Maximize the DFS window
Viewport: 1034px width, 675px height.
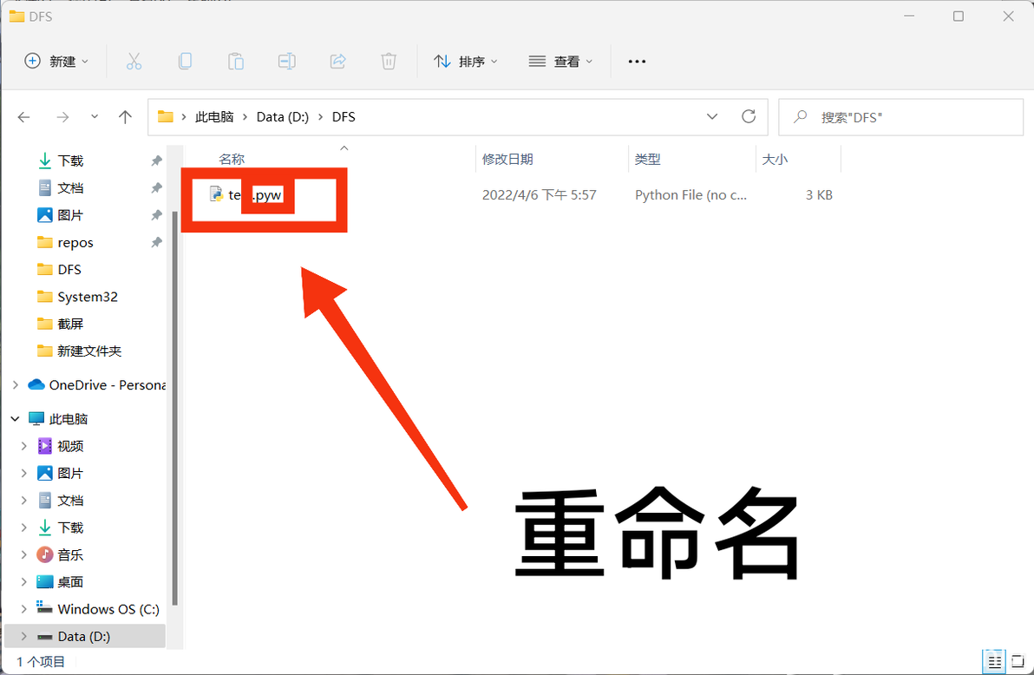click(x=959, y=16)
